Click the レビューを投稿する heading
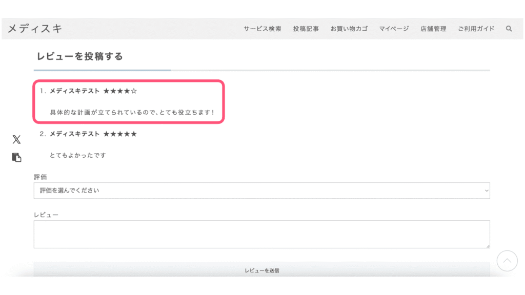525x295 pixels. pos(79,56)
